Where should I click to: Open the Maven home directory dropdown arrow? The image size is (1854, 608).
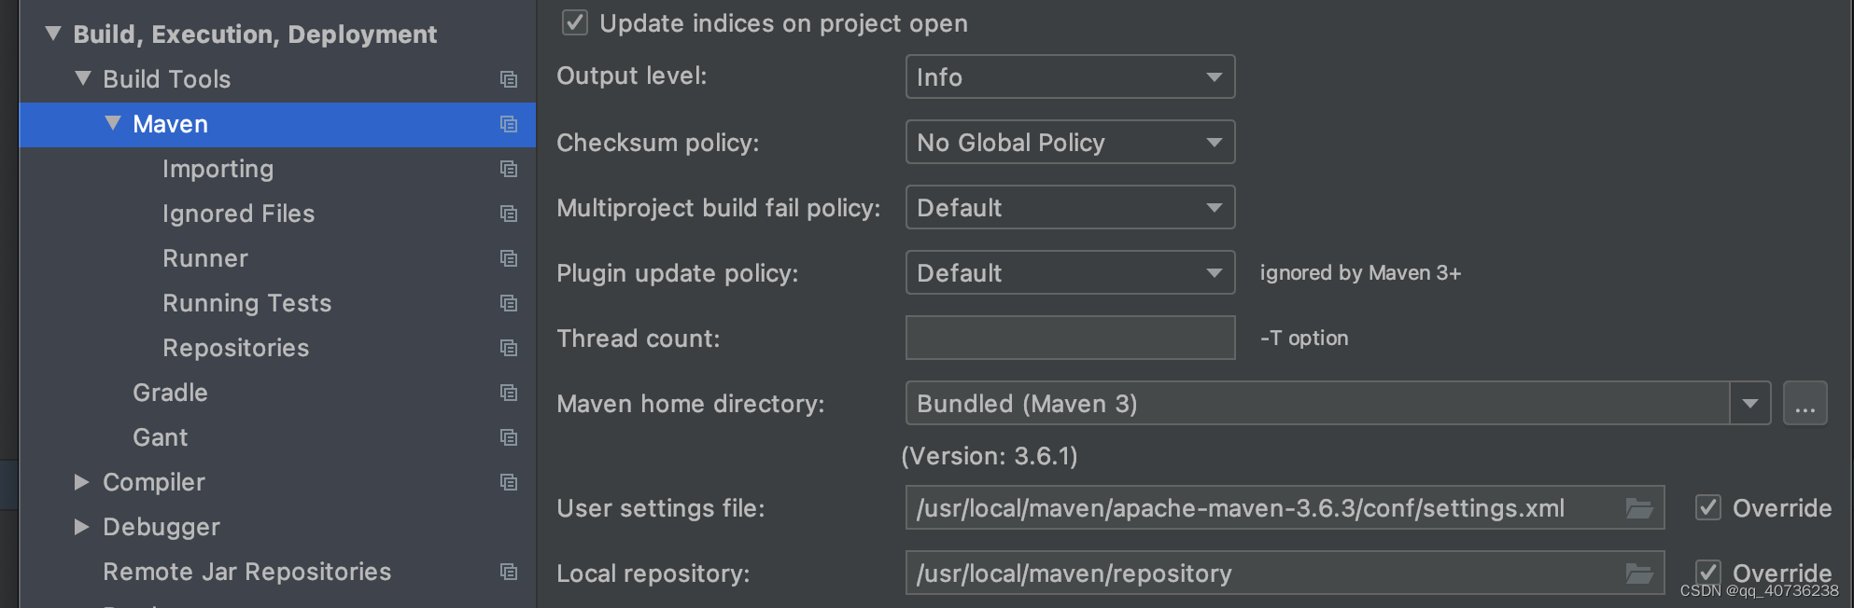point(1750,403)
